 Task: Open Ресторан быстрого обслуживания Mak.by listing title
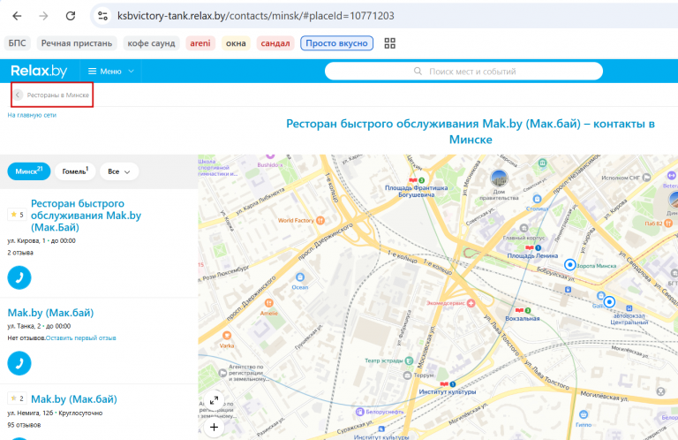coord(86,216)
